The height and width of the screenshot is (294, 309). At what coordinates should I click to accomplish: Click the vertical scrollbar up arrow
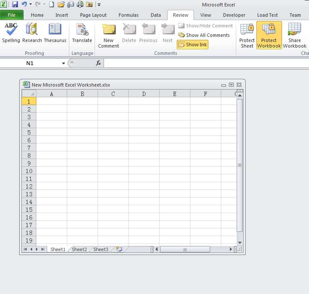point(240,95)
